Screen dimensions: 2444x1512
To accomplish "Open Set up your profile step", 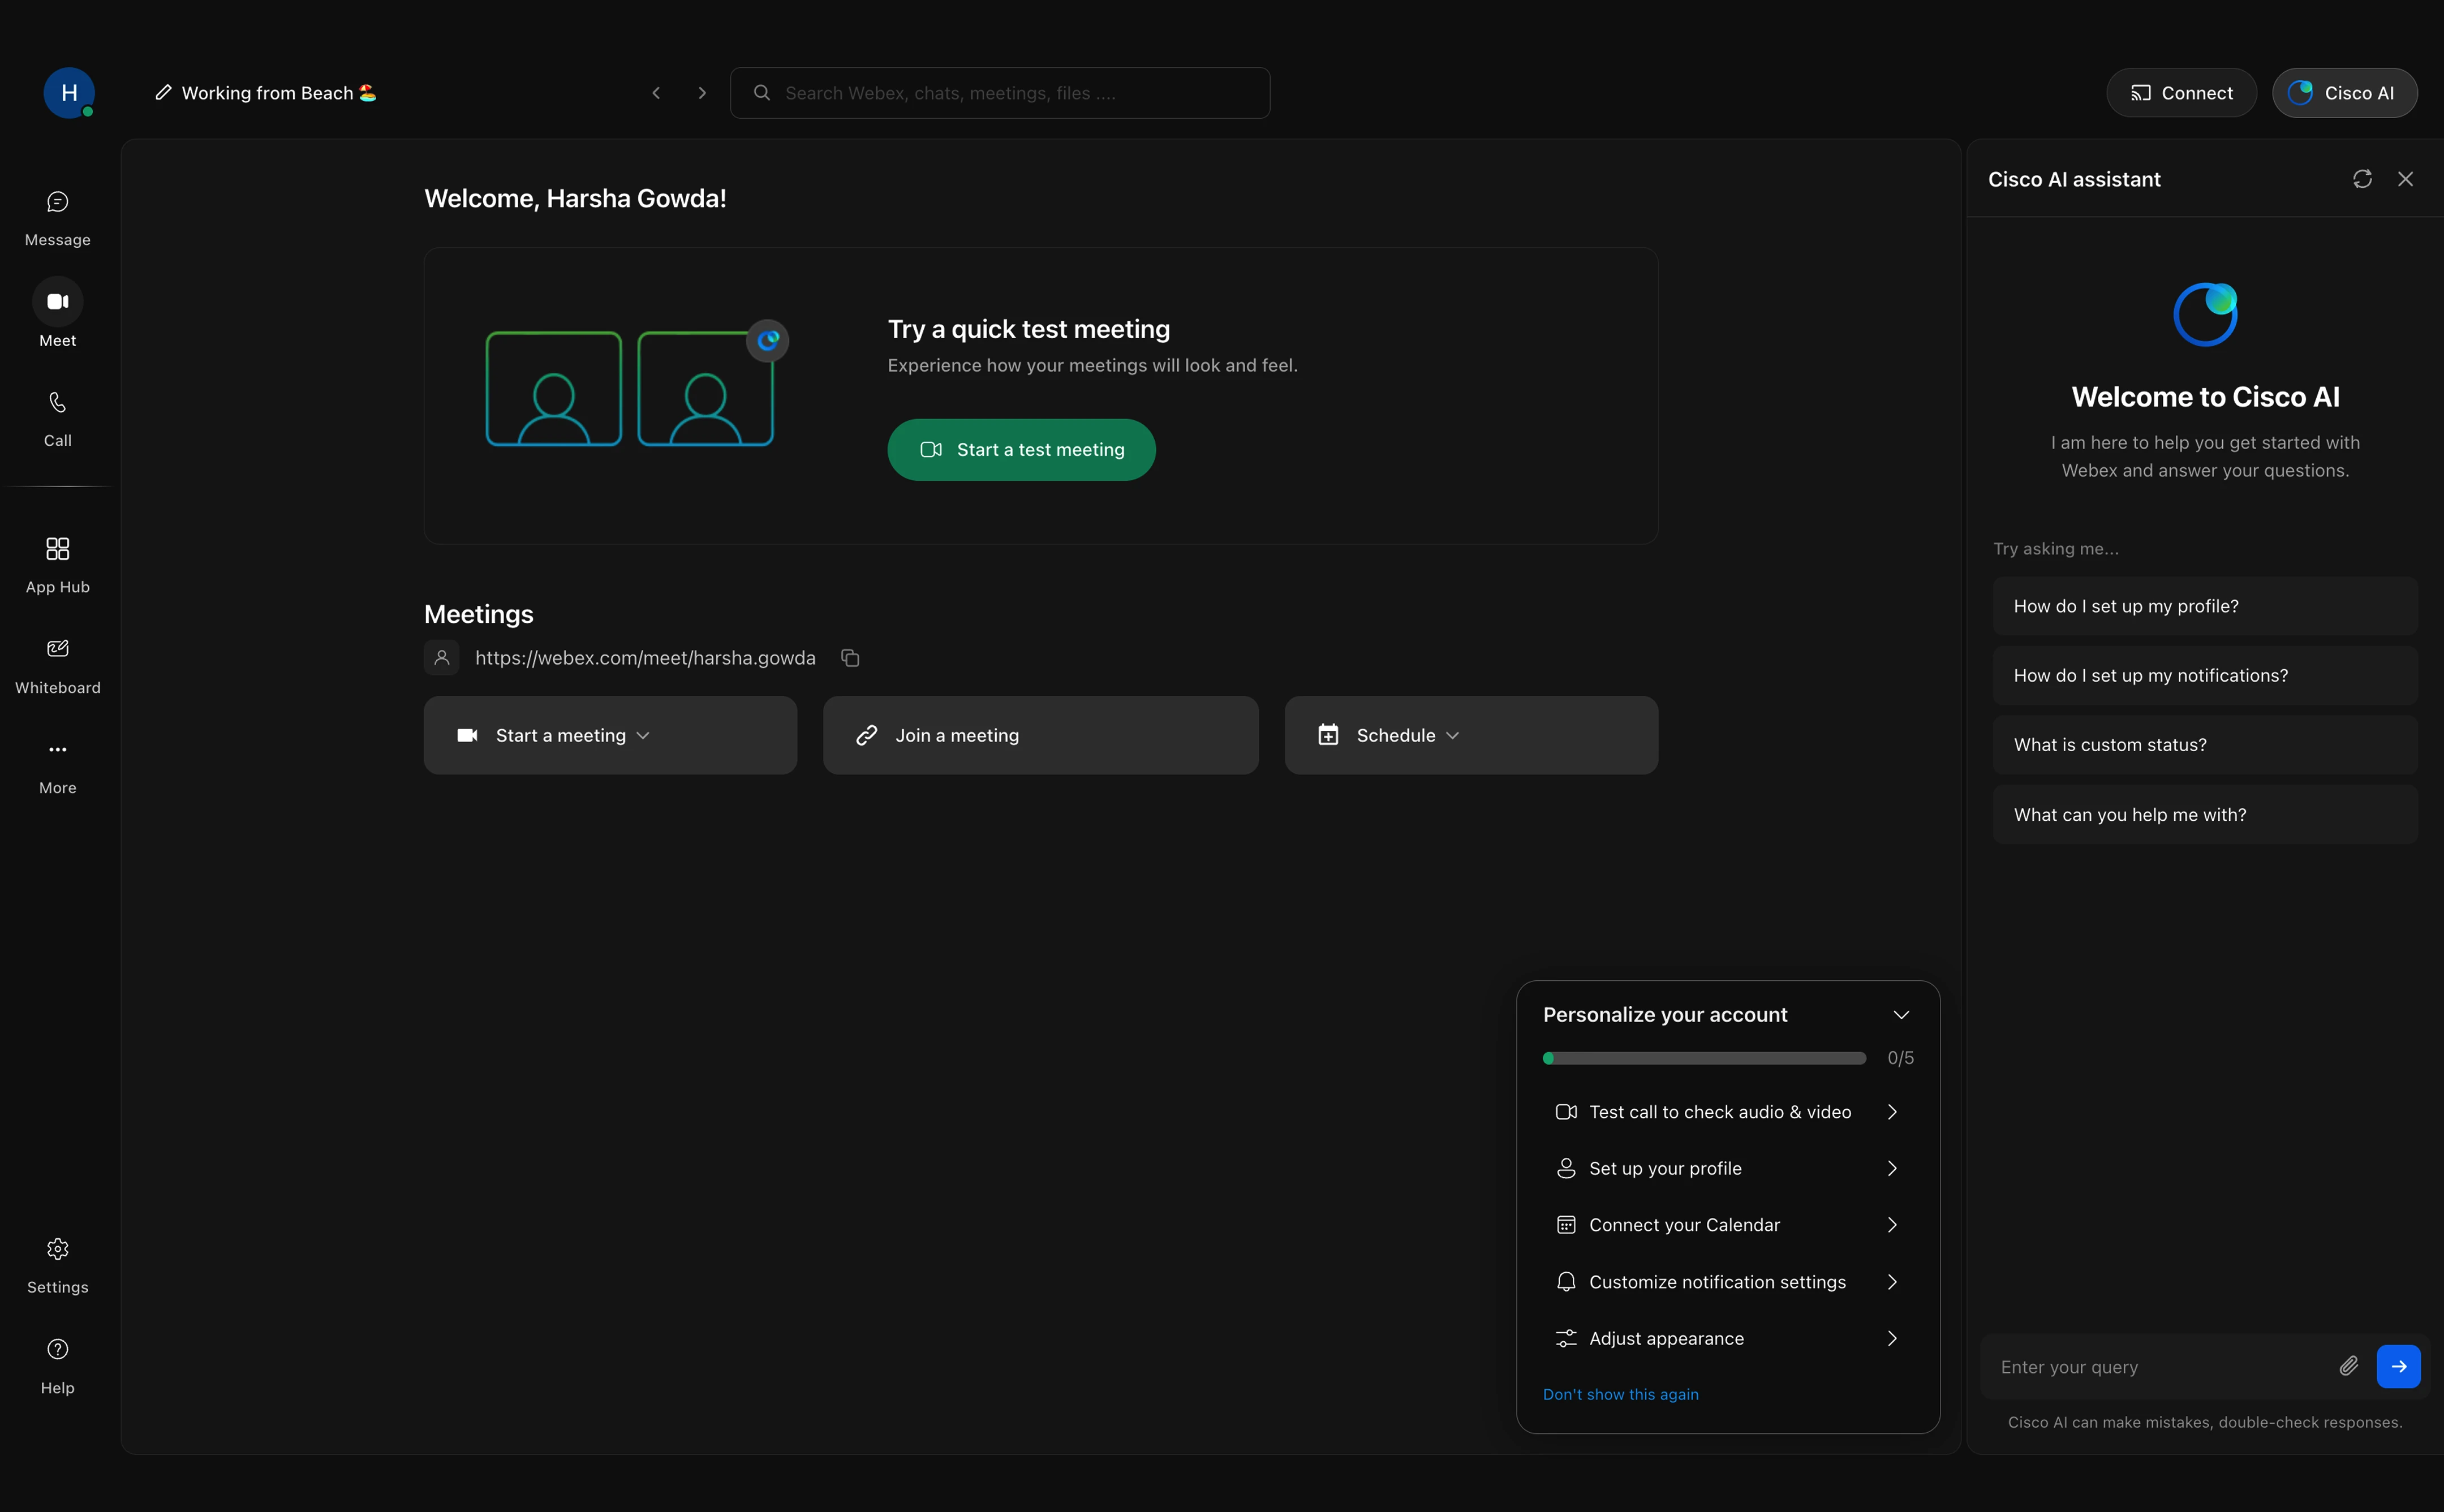I will coord(1728,1168).
